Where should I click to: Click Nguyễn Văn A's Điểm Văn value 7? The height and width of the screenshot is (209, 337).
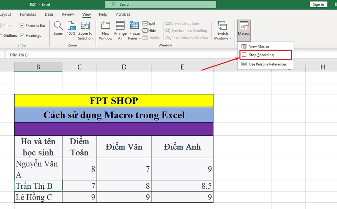pyautogui.click(x=124, y=169)
